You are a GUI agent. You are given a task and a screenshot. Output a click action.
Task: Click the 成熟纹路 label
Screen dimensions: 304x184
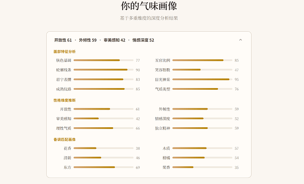(x=63, y=89)
